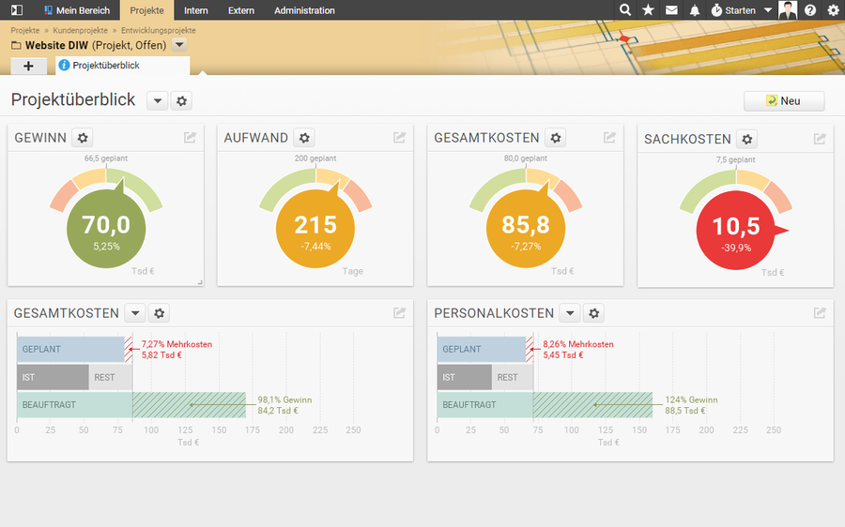Image resolution: width=845 pixels, height=527 pixels.
Task: Open dropdown arrow beside Projektüberblick heading
Action: [157, 100]
